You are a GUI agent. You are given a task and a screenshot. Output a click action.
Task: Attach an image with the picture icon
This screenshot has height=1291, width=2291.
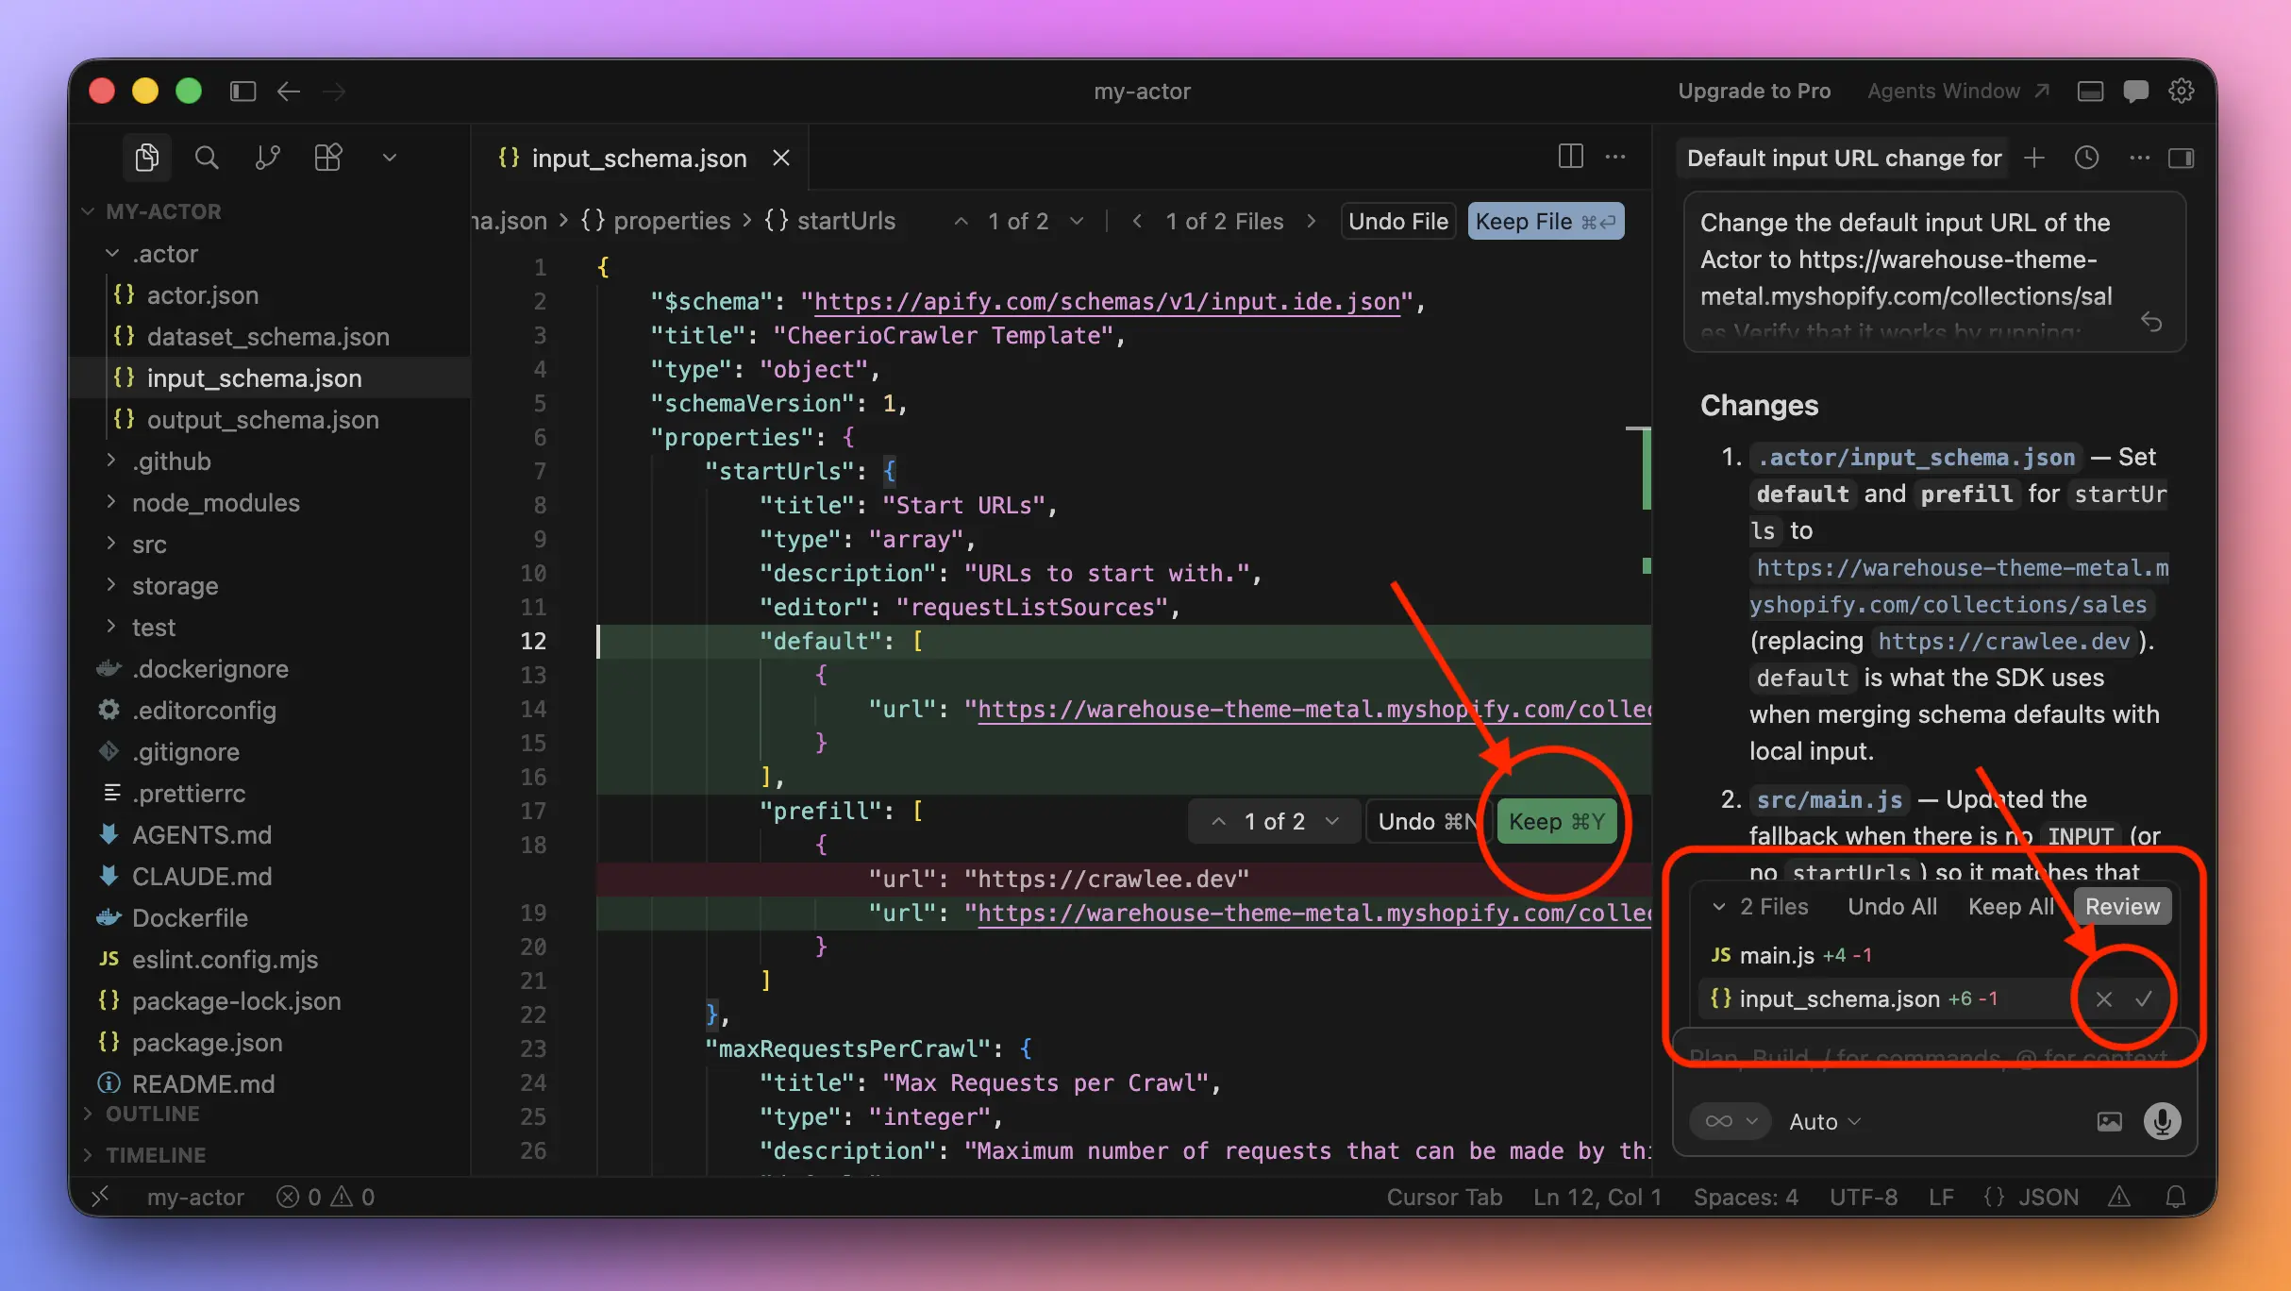[x=2109, y=1121]
